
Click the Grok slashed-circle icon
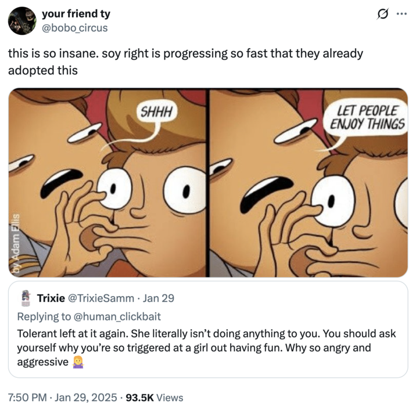pyautogui.click(x=383, y=15)
